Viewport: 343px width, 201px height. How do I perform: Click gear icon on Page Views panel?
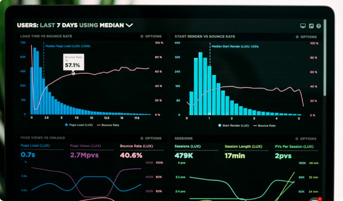pos(142,138)
